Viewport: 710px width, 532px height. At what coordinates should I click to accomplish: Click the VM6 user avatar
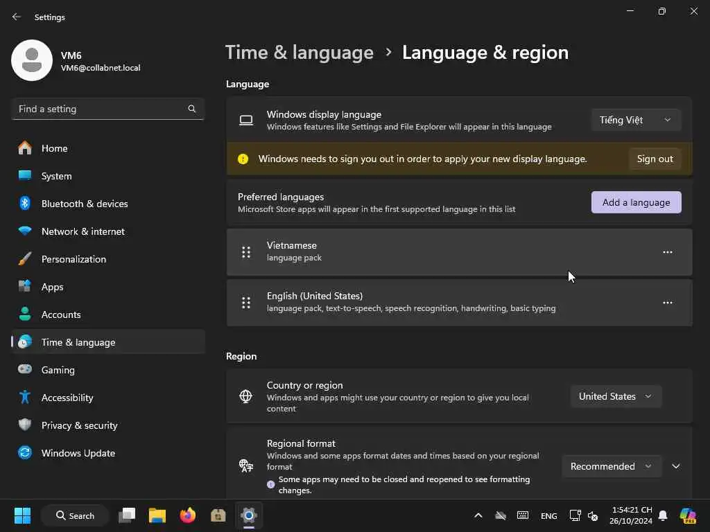point(32,60)
